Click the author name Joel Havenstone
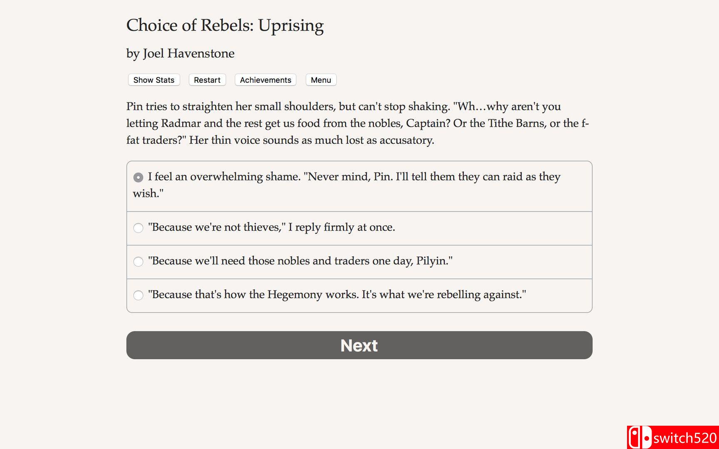This screenshot has height=449, width=719. (180, 53)
